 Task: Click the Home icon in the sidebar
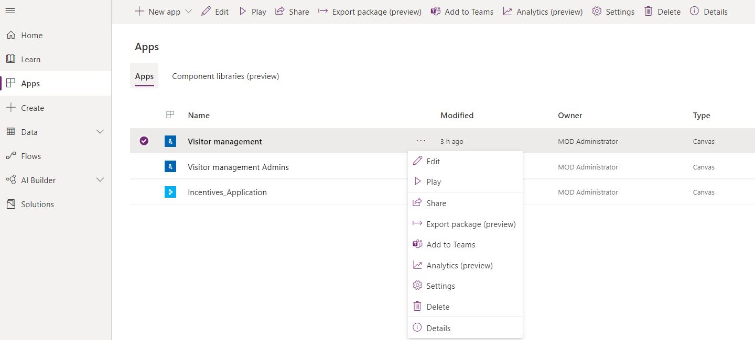pos(10,35)
